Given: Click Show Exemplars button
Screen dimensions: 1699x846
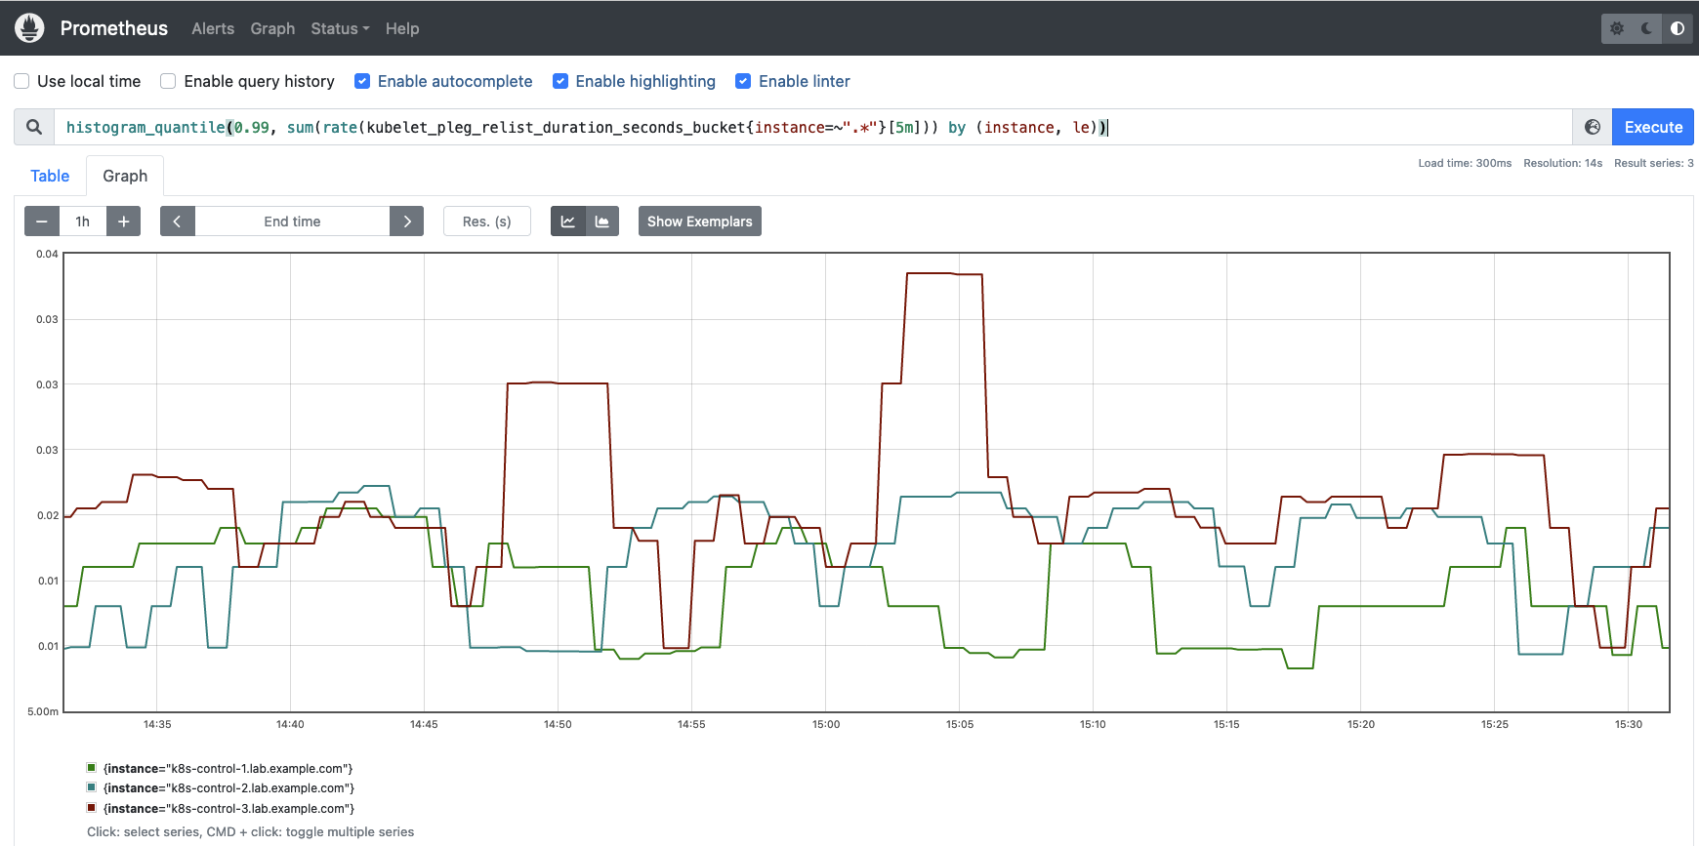Looking at the screenshot, I should pos(700,222).
